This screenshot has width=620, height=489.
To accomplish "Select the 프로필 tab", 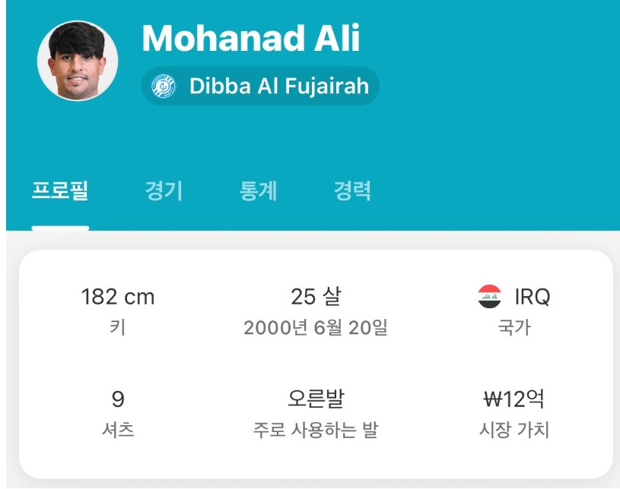I will click(x=60, y=191).
